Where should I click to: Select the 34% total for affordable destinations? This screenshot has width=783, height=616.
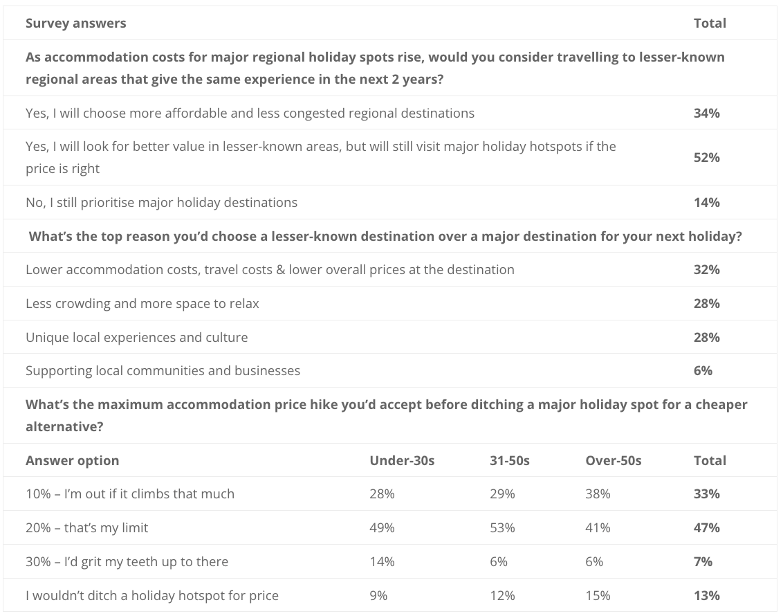click(x=707, y=114)
